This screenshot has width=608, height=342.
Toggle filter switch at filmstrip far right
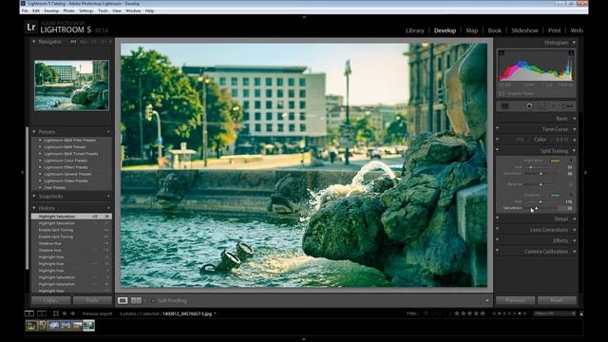[581, 313]
